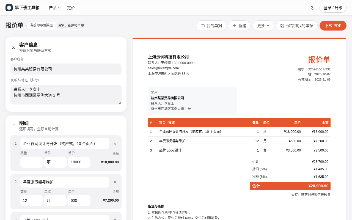The width and height of the screenshot is (352, 220).
Task: Click the 当前为示例数据 label
Action: [41, 25]
